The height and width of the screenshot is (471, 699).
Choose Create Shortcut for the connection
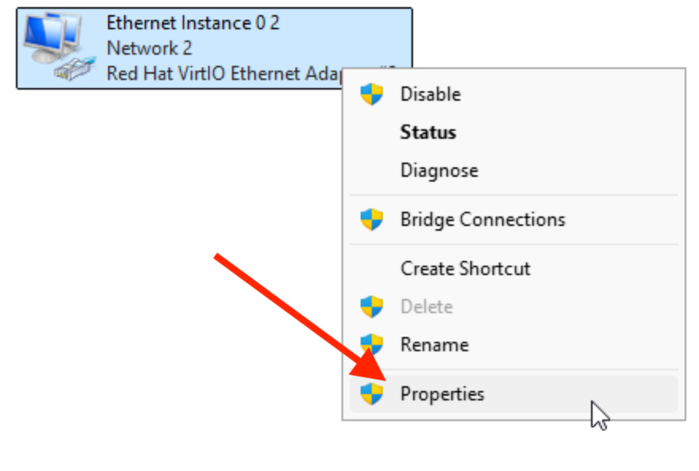pyautogui.click(x=465, y=268)
